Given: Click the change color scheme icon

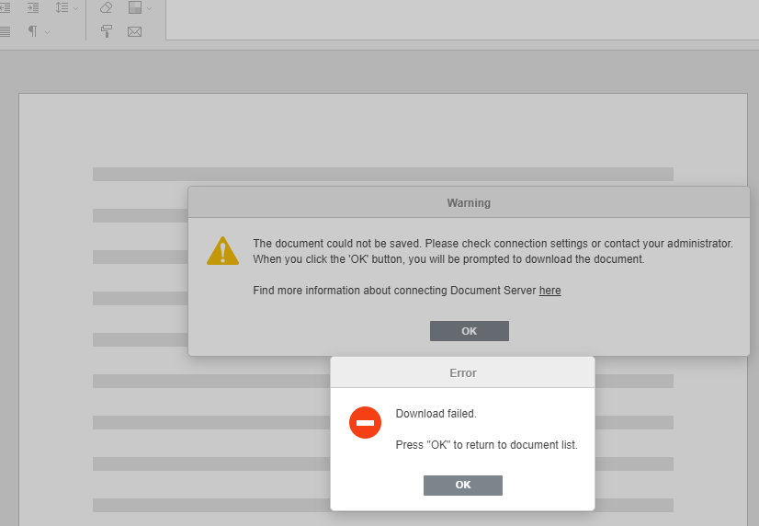Looking at the screenshot, I should tap(134, 7).
